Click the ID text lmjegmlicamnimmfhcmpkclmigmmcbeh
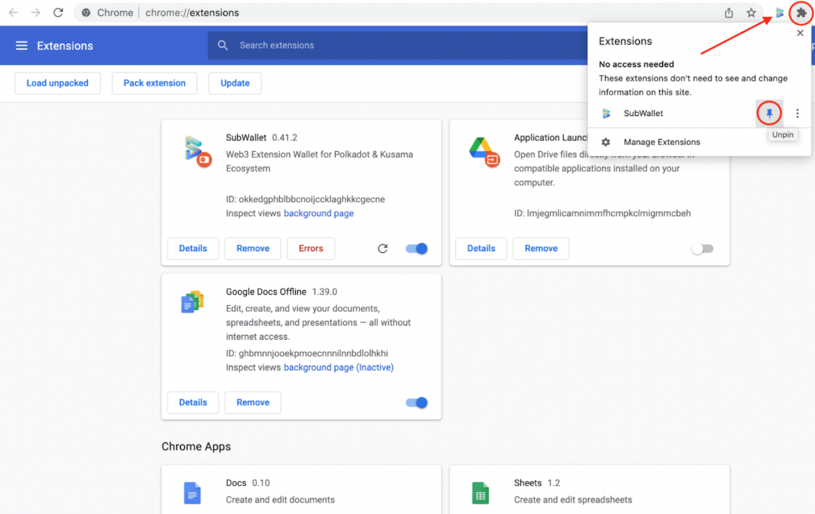 [608, 214]
